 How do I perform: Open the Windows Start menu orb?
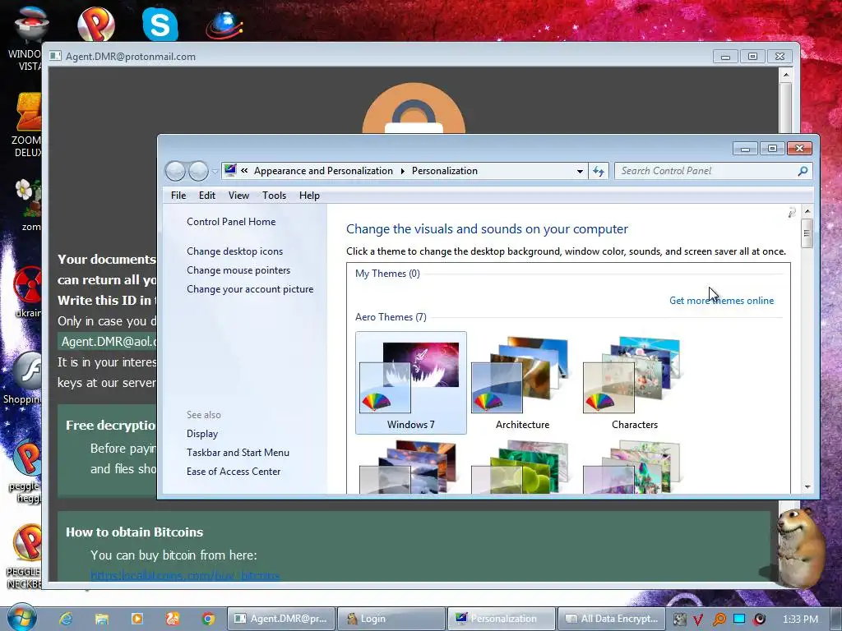point(21,617)
